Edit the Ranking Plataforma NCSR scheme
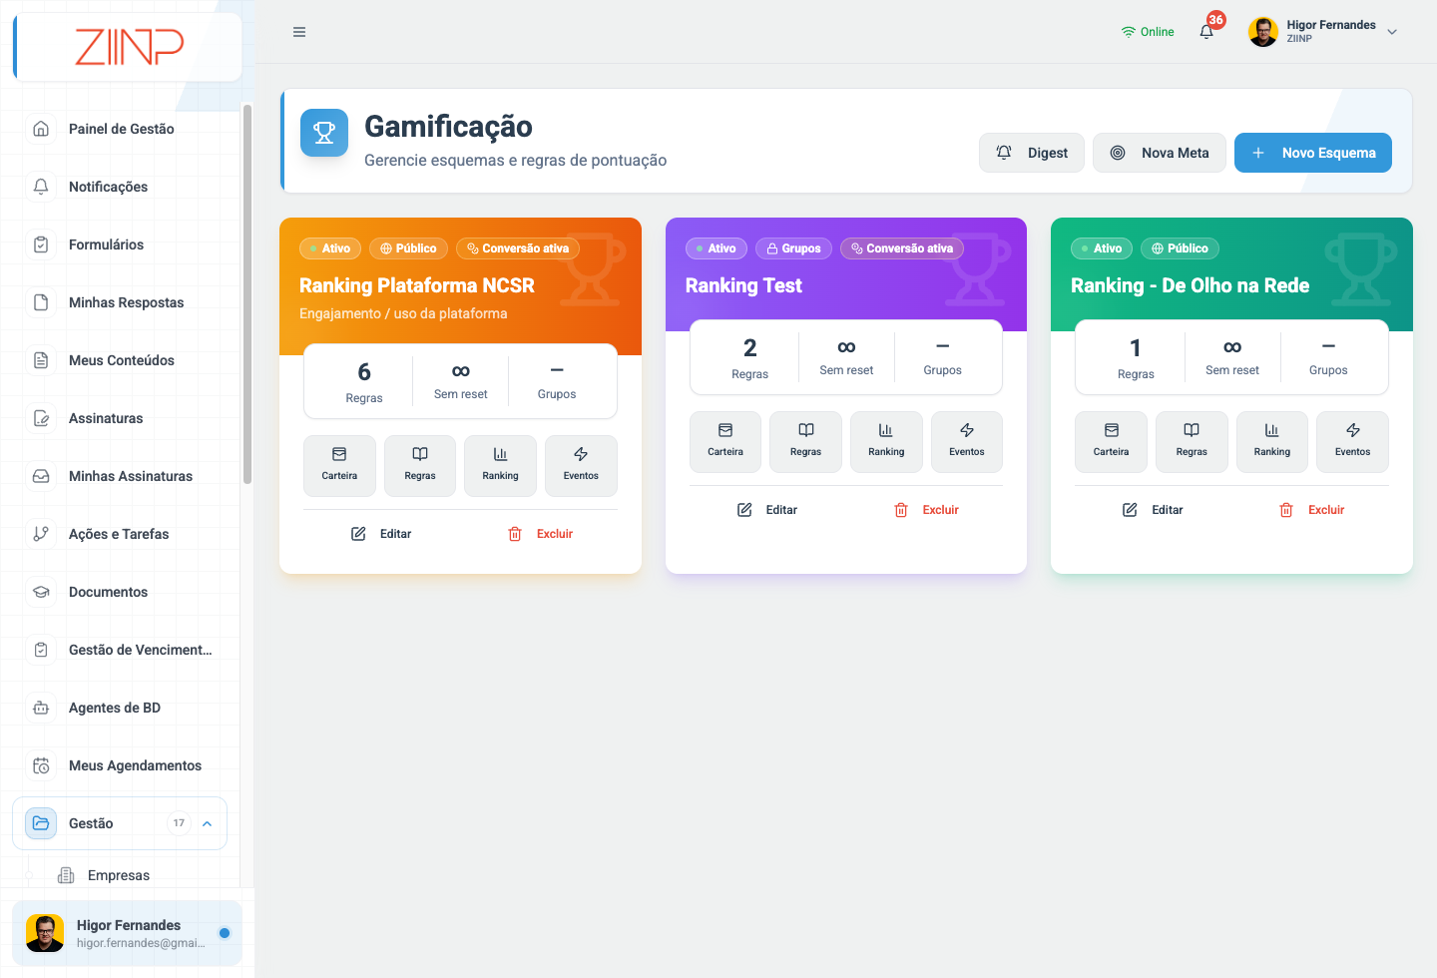Viewport: 1437px width, 978px height. (381, 534)
